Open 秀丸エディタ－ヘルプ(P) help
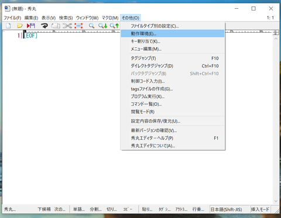 [173, 138]
